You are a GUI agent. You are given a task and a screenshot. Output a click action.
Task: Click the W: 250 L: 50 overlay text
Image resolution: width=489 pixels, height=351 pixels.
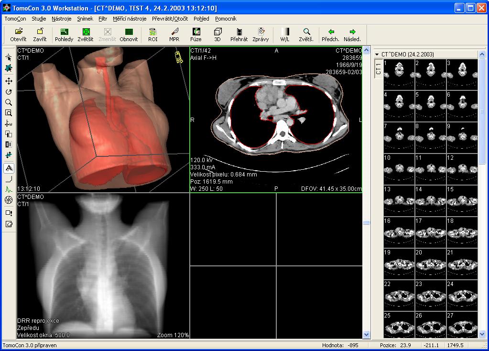click(206, 189)
